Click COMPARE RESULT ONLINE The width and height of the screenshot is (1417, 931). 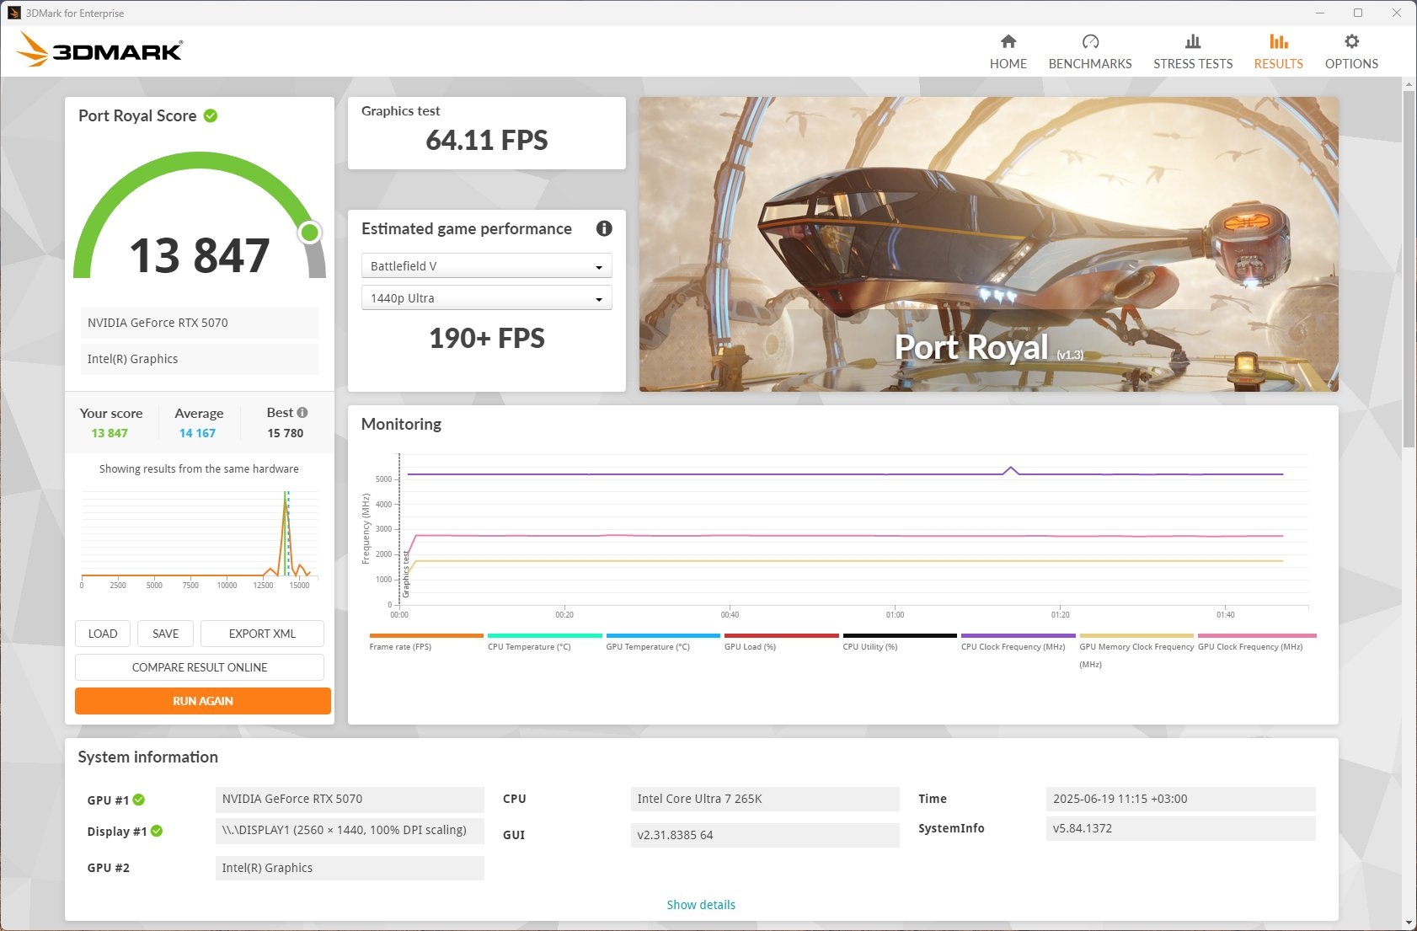click(200, 667)
